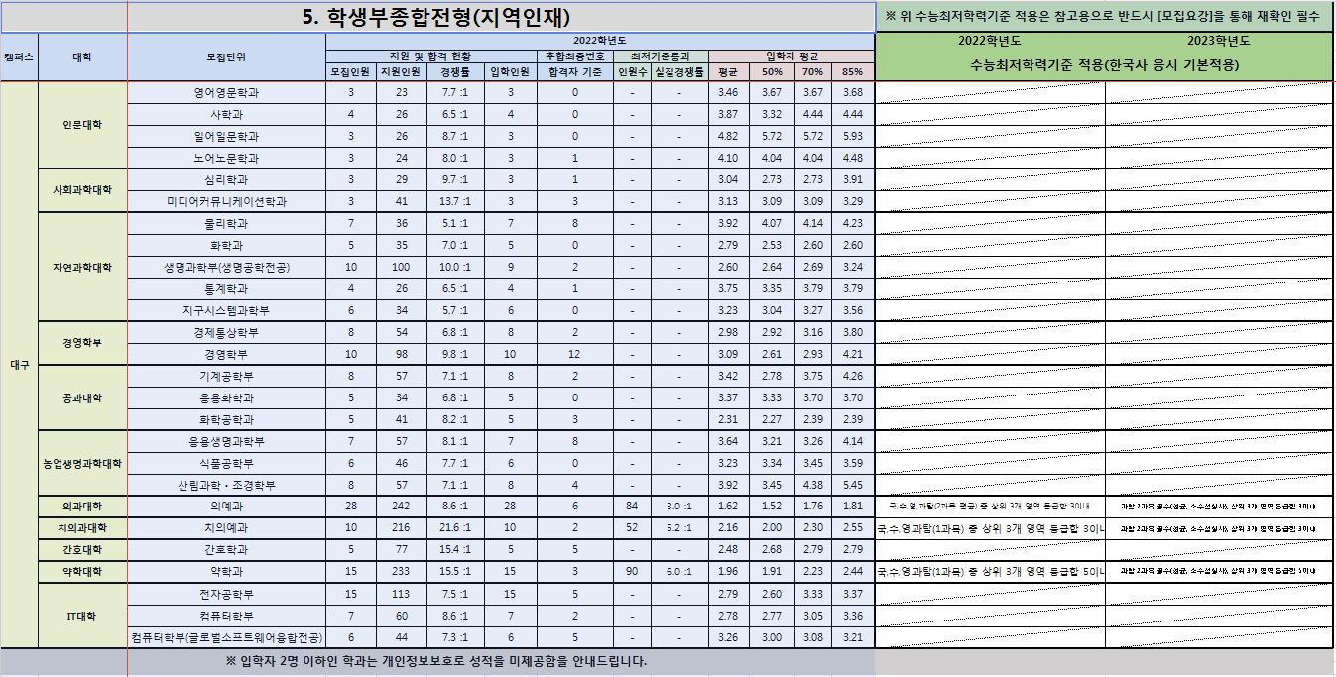Select the '합격자 기준' sub-header
Image resolution: width=1336 pixels, height=677 pixels.
tap(573, 72)
